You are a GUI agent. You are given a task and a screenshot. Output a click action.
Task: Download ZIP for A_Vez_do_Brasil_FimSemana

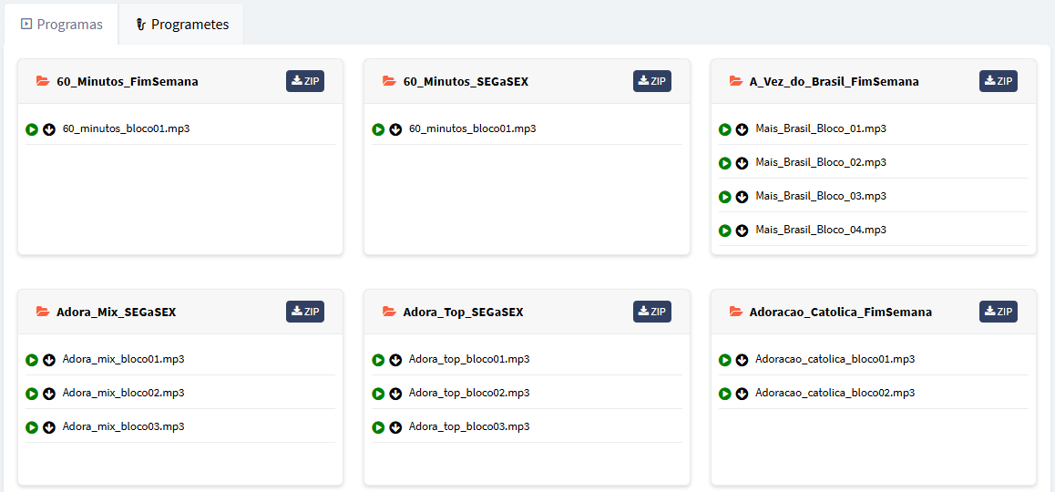click(998, 81)
